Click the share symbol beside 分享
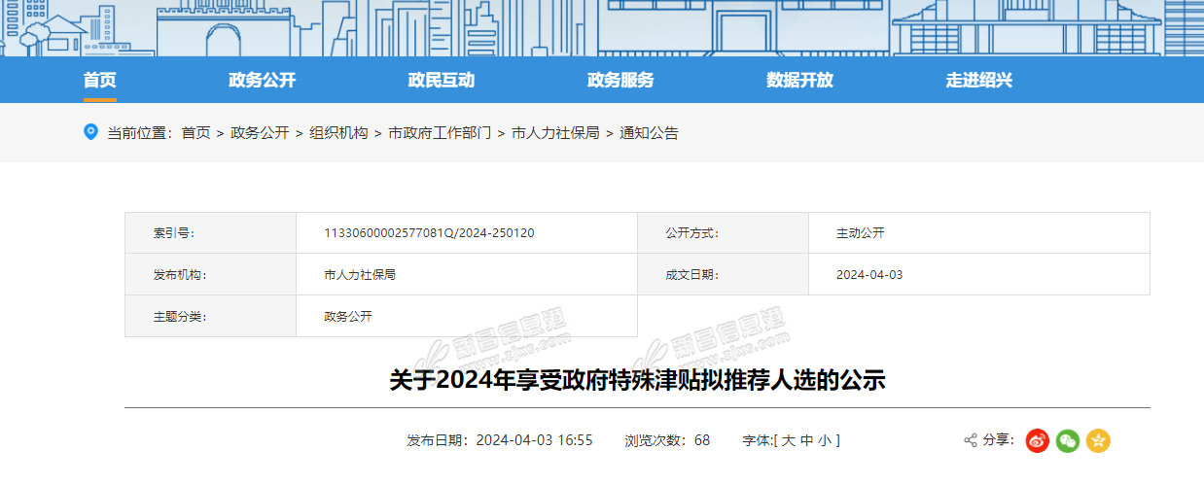The width and height of the screenshot is (1204, 485). (970, 440)
